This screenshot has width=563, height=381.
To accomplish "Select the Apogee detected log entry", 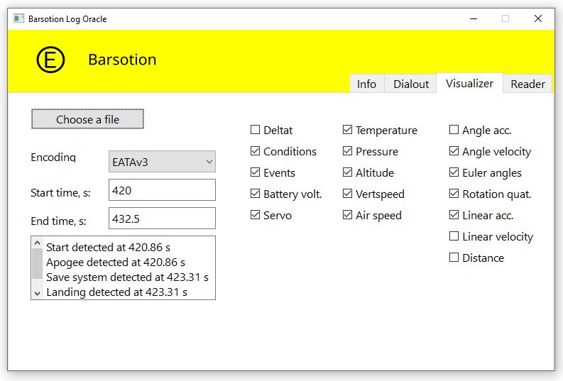I will 116,263.
